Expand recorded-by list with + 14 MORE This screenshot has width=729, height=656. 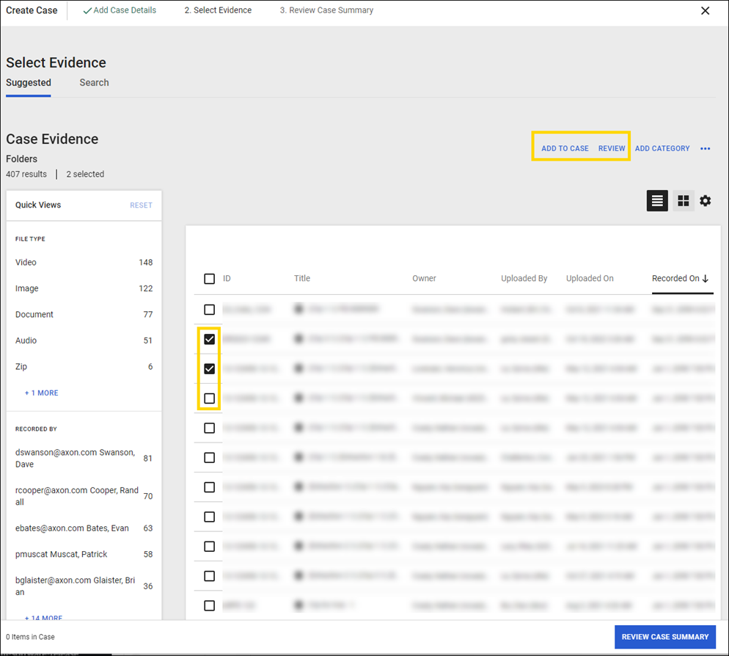tap(43, 618)
